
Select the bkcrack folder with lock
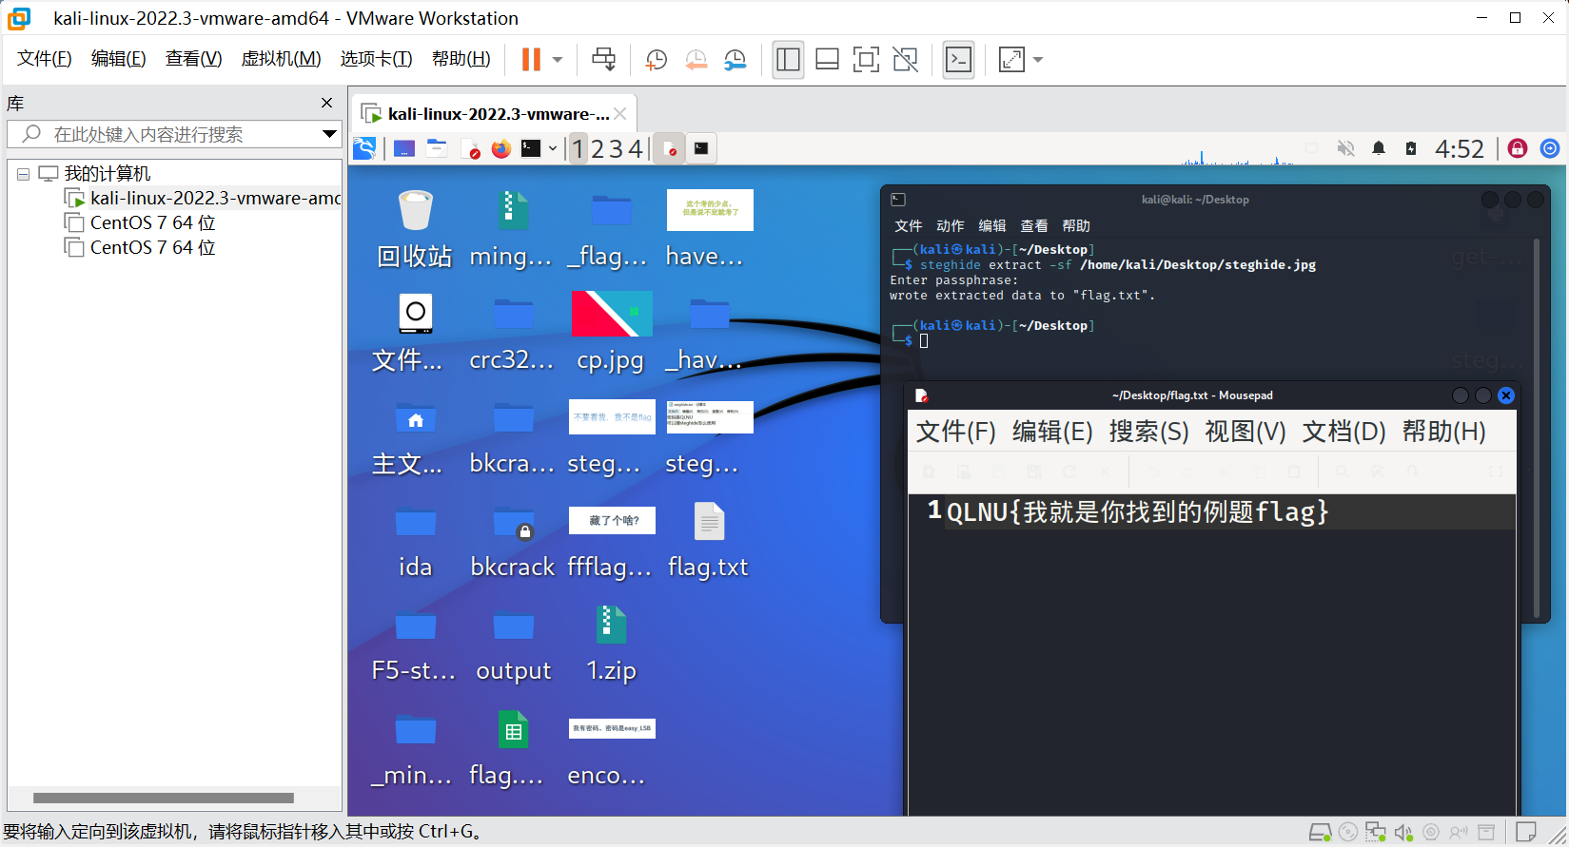pyautogui.click(x=513, y=540)
